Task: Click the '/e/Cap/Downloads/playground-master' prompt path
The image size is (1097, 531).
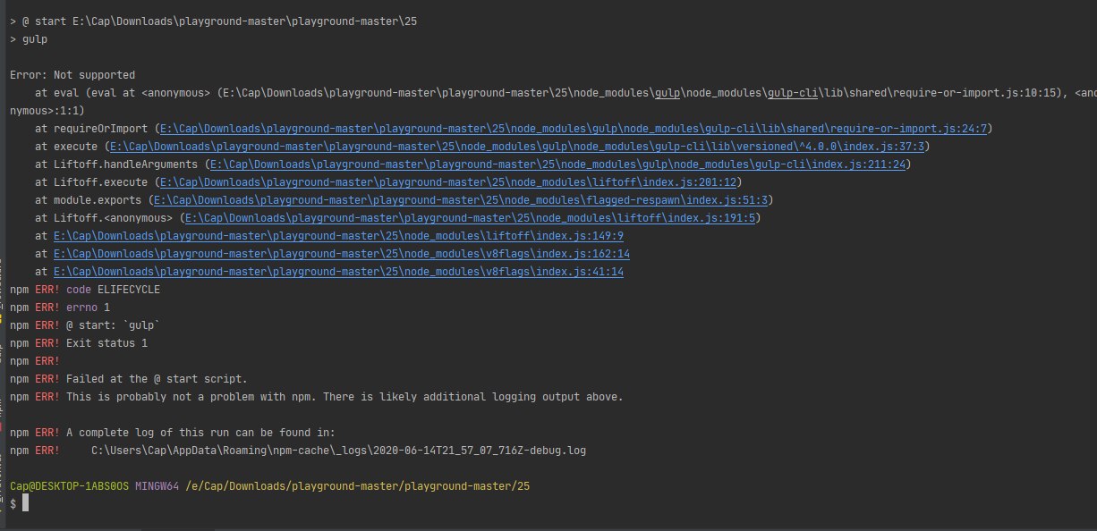Action: point(358,485)
